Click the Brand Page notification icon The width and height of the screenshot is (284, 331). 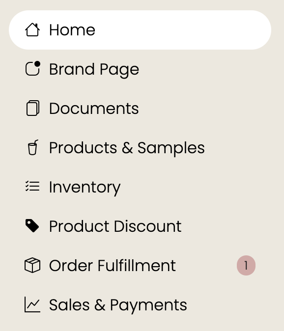click(x=32, y=68)
